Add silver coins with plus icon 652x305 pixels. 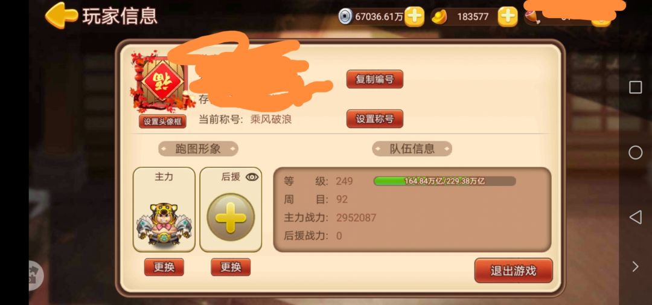pos(414,17)
